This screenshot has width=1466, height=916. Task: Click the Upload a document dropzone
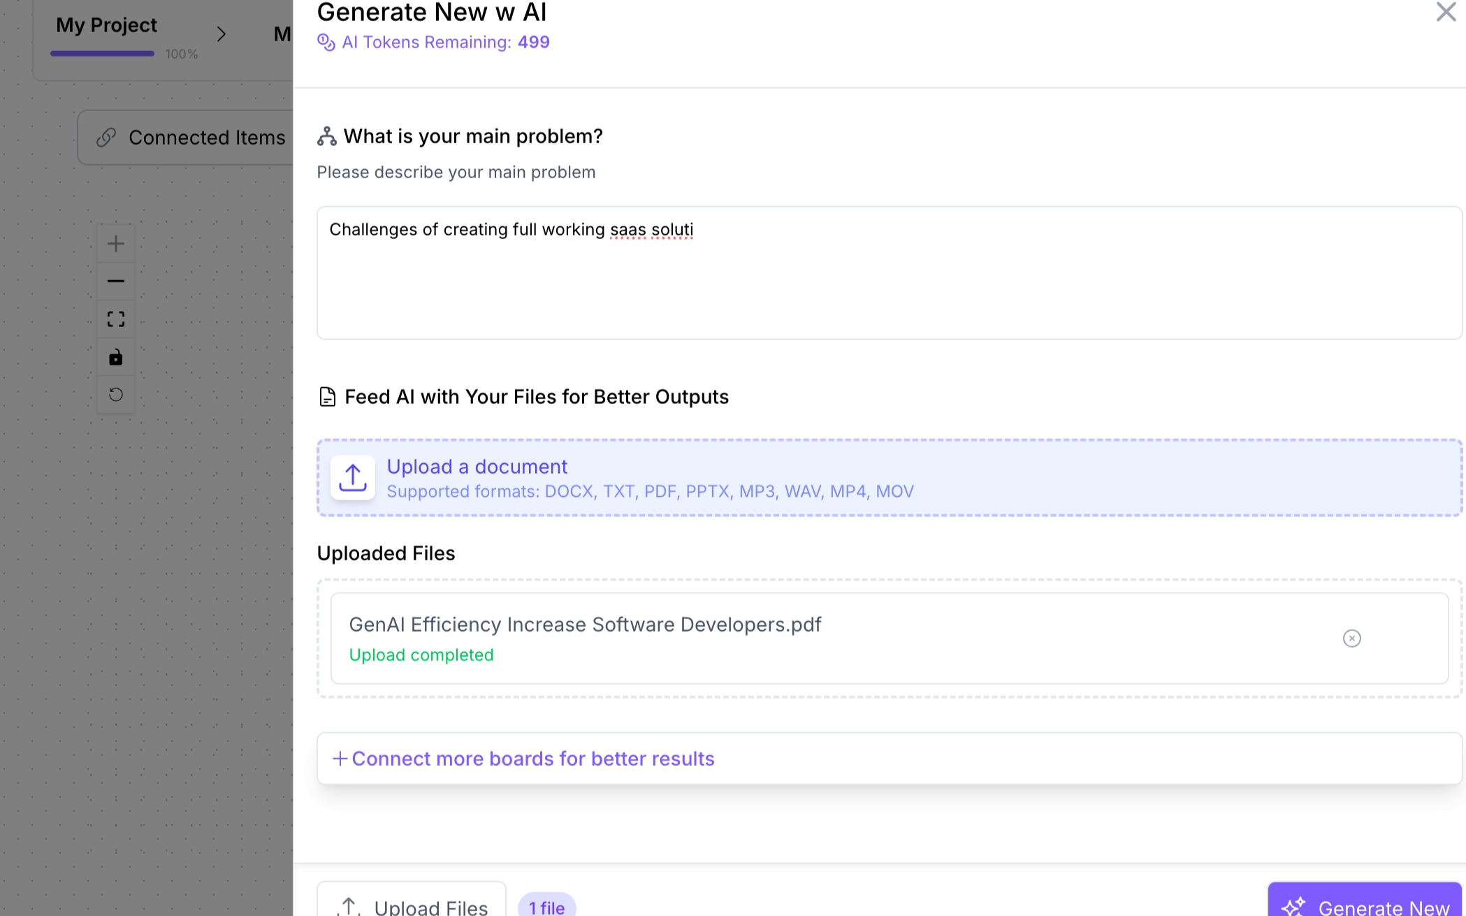tap(889, 478)
